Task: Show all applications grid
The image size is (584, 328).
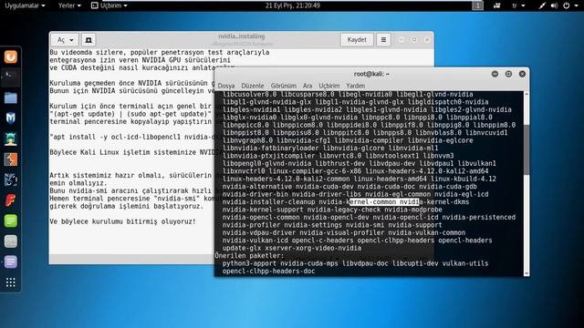Action: [x=10, y=282]
